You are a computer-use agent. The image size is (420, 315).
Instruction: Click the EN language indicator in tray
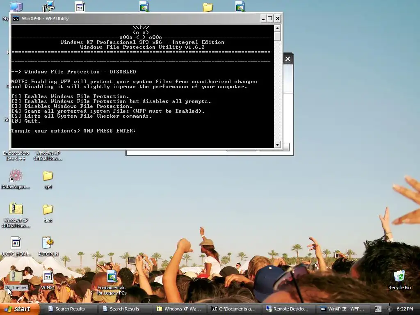(x=378, y=309)
